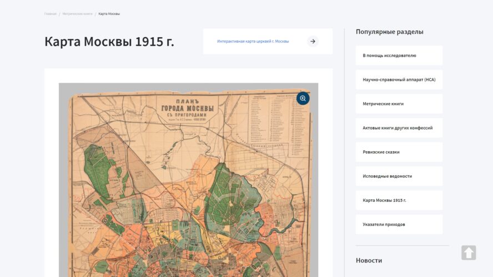Click the scroll-to-top arrow button

[x=469, y=253]
